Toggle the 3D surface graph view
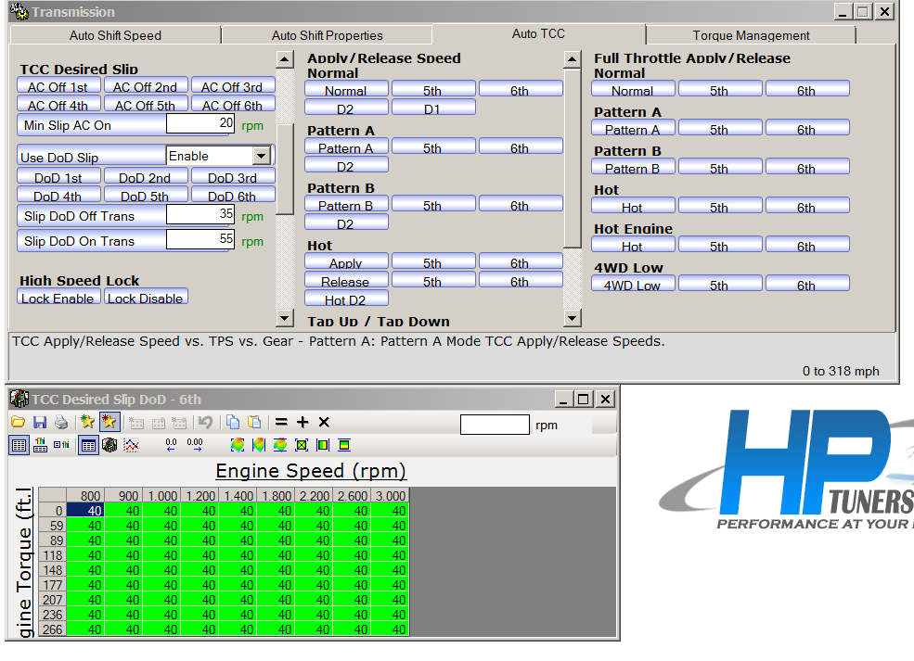This screenshot has height=661, width=914. click(x=109, y=445)
